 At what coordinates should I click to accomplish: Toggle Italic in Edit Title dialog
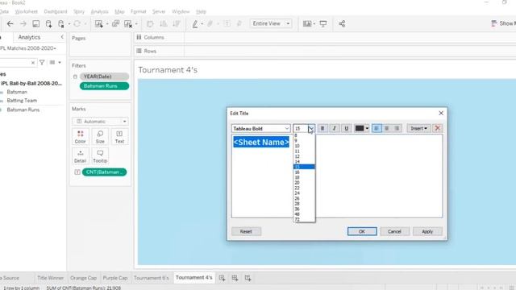(x=335, y=128)
